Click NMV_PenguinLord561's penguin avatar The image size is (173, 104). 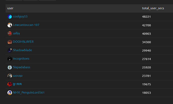tap(10, 93)
